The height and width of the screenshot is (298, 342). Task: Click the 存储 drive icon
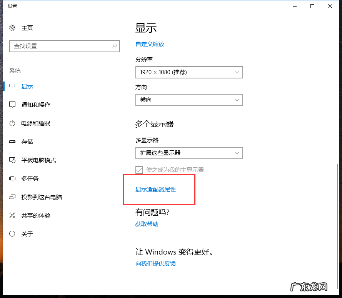coord(12,142)
